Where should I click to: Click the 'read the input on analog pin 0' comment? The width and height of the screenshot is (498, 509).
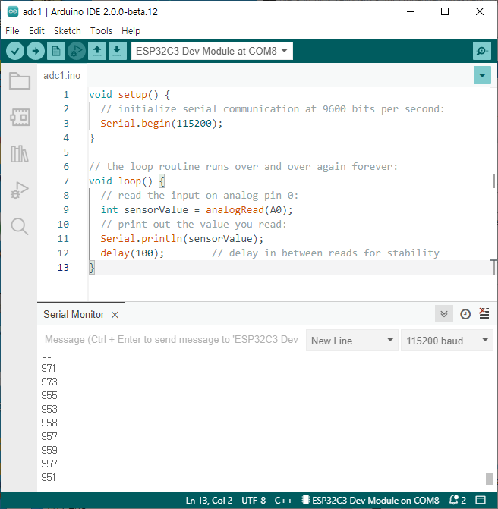(x=200, y=196)
